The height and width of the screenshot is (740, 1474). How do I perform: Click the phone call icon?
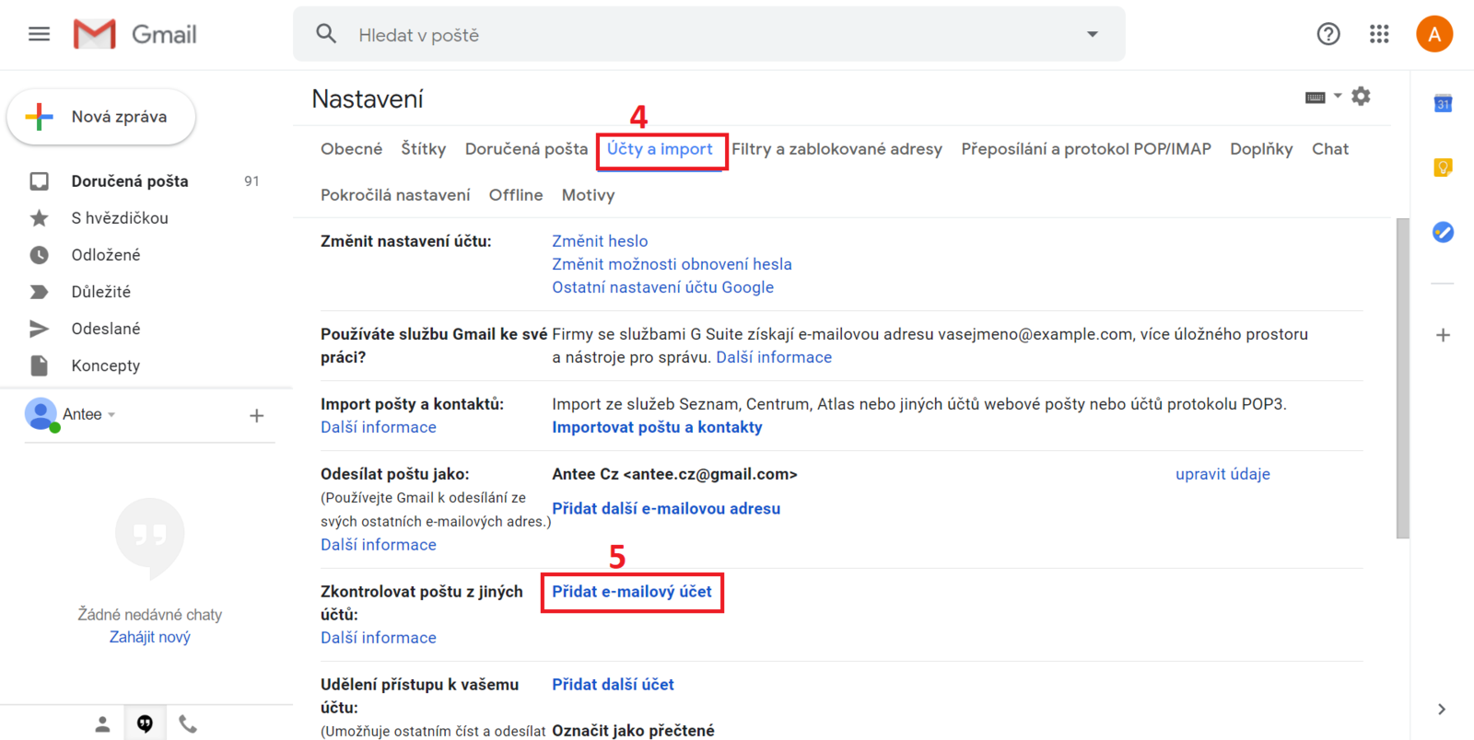tap(188, 724)
